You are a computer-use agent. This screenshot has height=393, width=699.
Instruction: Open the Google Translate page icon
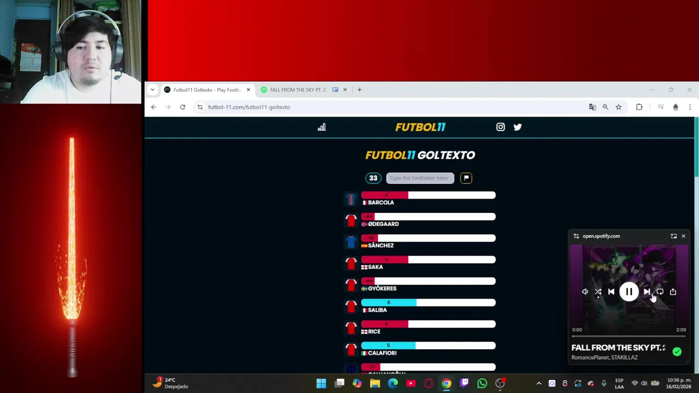(593, 107)
